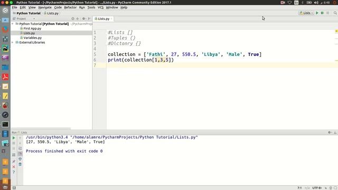The width and height of the screenshot is (338, 190).
Task: Click the print statement on line 6
Action: [x=141, y=60]
